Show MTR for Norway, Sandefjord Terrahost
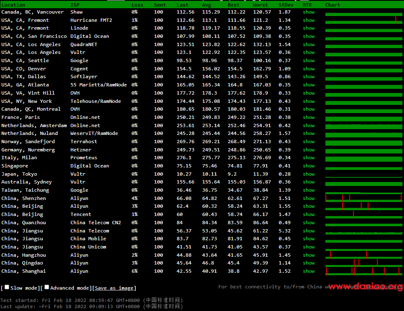404x311 pixels. point(309,142)
